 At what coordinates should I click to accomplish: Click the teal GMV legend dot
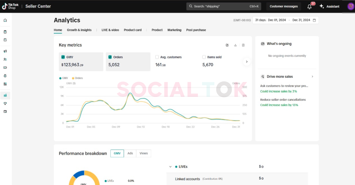pos(60,78)
